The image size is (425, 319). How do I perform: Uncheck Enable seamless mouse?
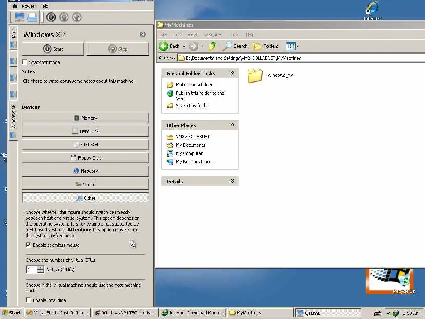pyautogui.click(x=28, y=245)
